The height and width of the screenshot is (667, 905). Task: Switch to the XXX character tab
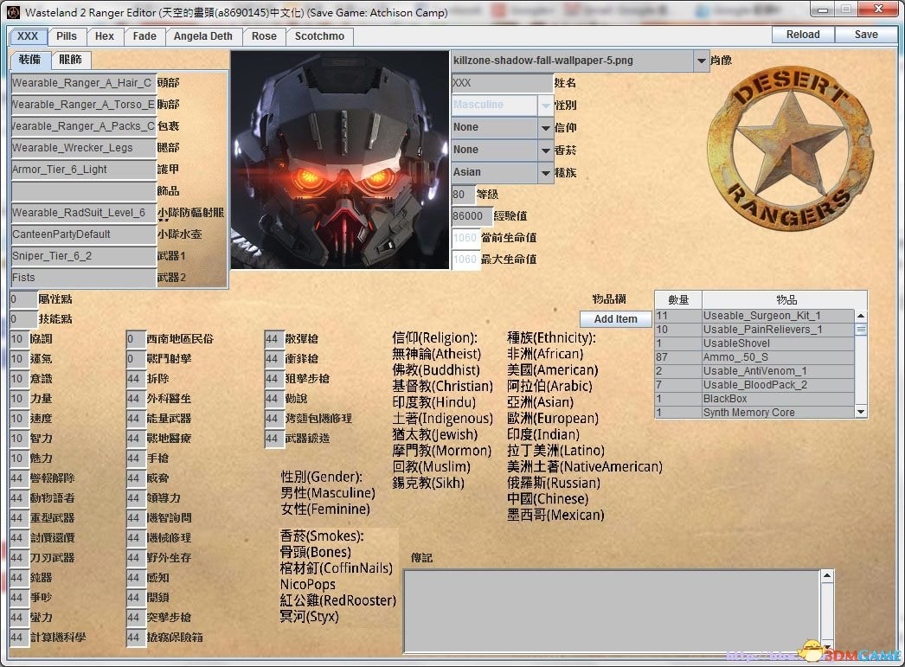pos(28,36)
